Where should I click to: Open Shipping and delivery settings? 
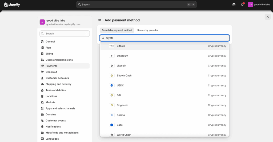65,84
